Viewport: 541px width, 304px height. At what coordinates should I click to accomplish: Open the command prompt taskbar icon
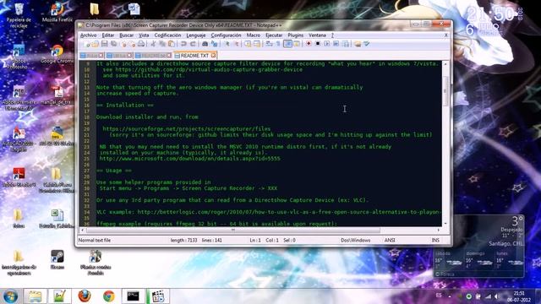133,296
